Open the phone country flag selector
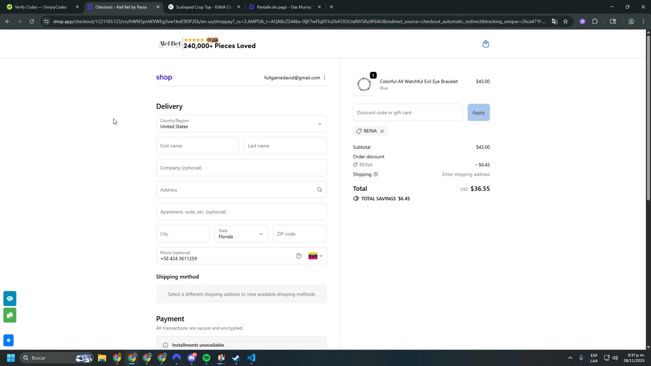The height and width of the screenshot is (366, 651). click(x=316, y=256)
